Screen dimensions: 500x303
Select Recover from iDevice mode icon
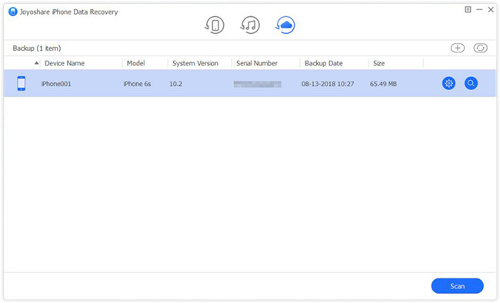click(215, 25)
